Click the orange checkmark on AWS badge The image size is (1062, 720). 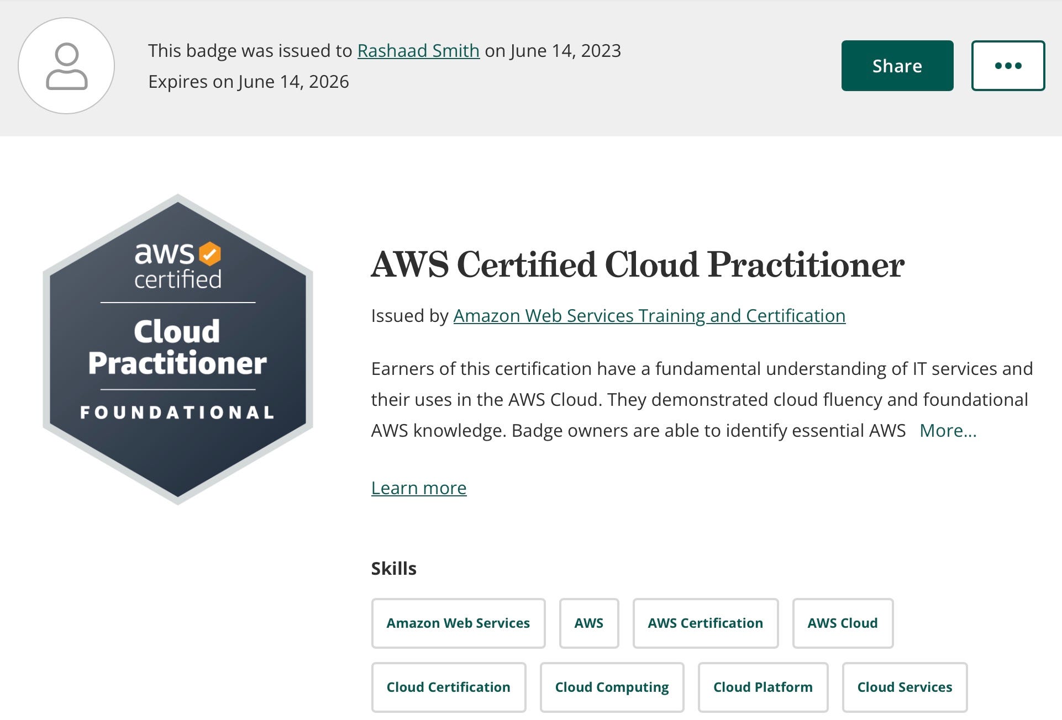209,254
